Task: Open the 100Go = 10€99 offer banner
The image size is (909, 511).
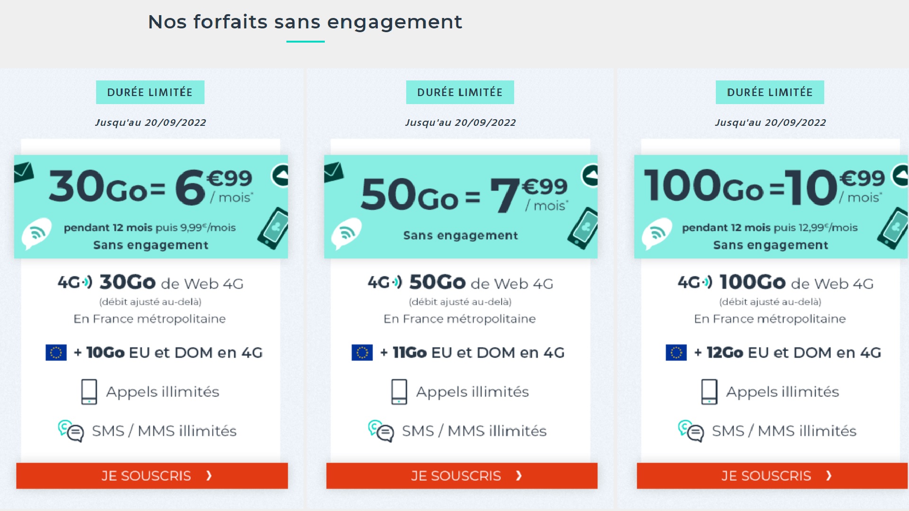Action: (x=771, y=207)
